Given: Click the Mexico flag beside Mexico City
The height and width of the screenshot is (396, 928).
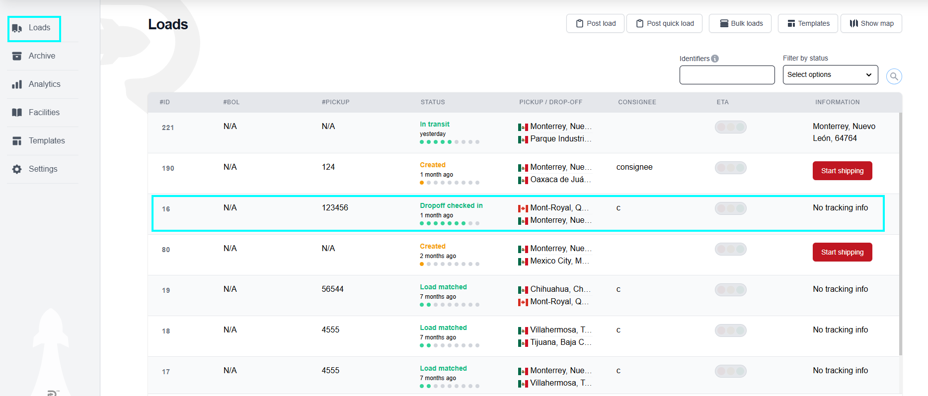Looking at the screenshot, I should 523,262.
